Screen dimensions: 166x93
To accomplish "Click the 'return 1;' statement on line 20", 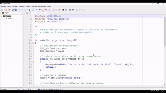I will 51,67.
